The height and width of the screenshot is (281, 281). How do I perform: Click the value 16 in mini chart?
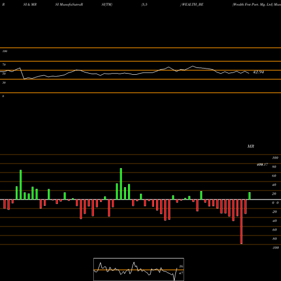[181, 266]
